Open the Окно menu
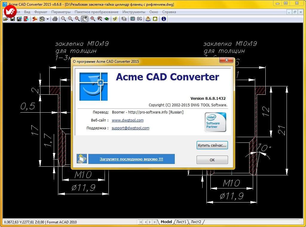 (x=154, y=12)
